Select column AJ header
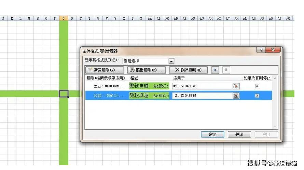Screen dimensions: 304x170 click(228, 18)
